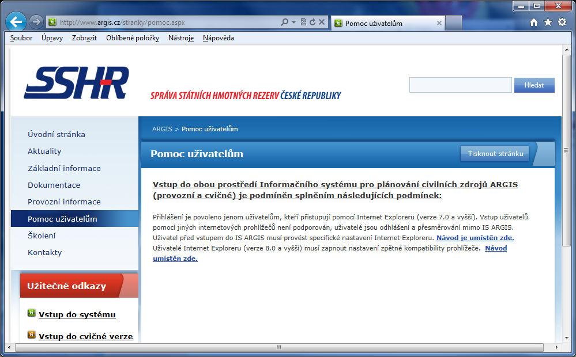Click the horizontal scrollbar thumb

point(279,347)
